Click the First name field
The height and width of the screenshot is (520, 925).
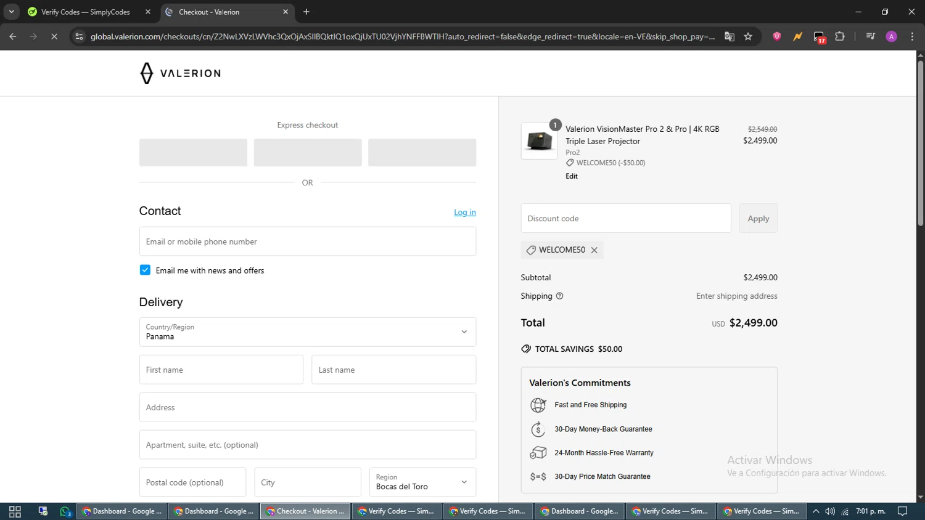click(221, 370)
